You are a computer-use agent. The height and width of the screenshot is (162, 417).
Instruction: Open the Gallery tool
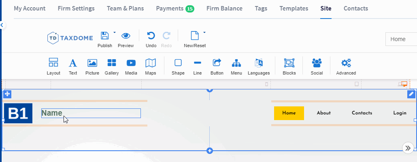(x=112, y=63)
